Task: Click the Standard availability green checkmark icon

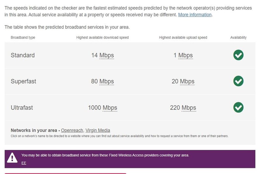Action: point(238,55)
